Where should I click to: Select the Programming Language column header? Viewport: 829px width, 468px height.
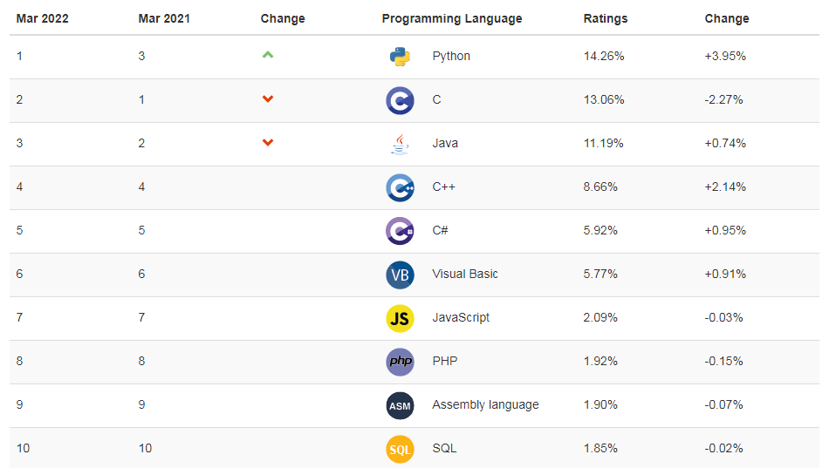click(x=451, y=18)
